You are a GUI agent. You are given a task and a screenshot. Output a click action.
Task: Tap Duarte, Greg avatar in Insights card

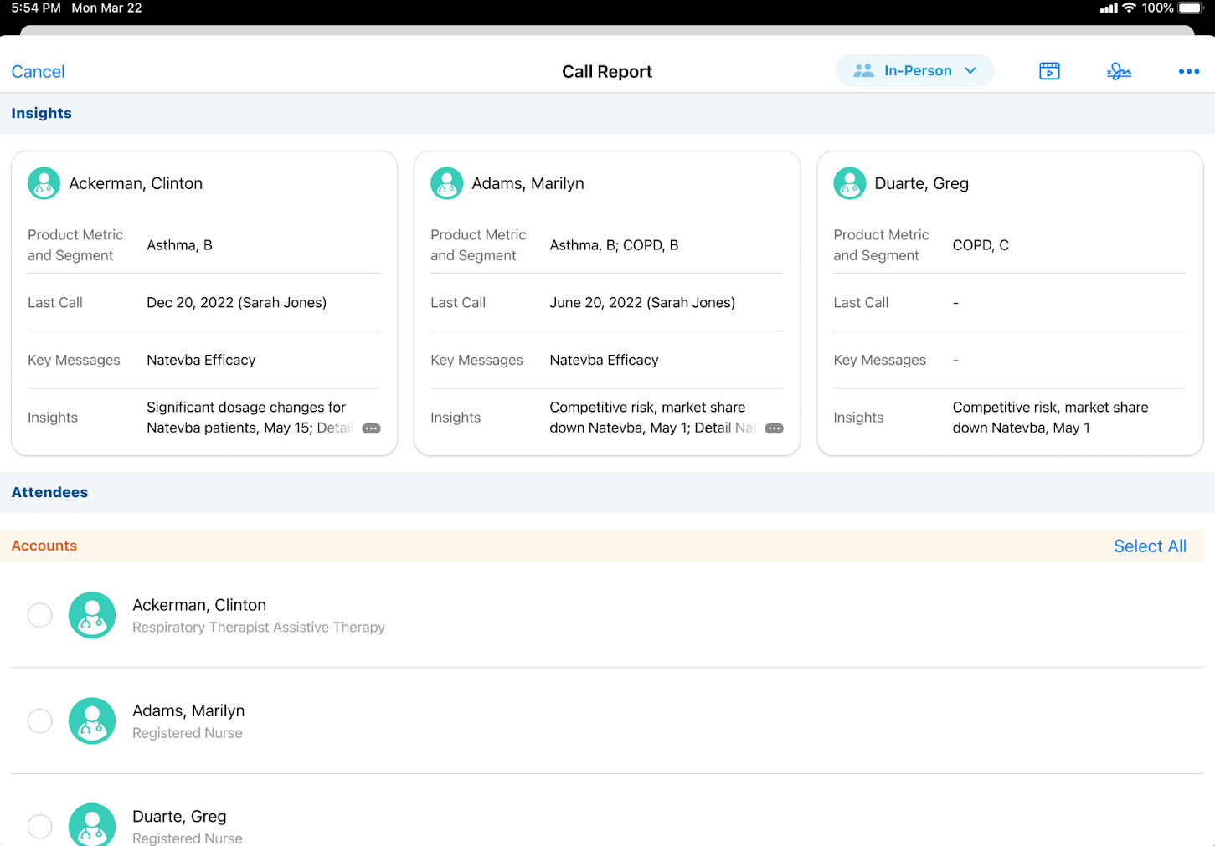[849, 183]
